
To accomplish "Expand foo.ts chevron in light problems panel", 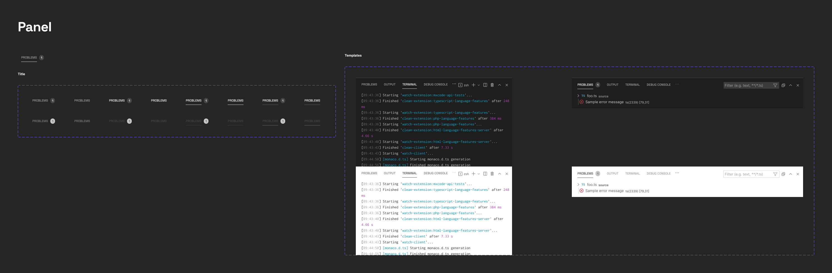I will tap(578, 185).
